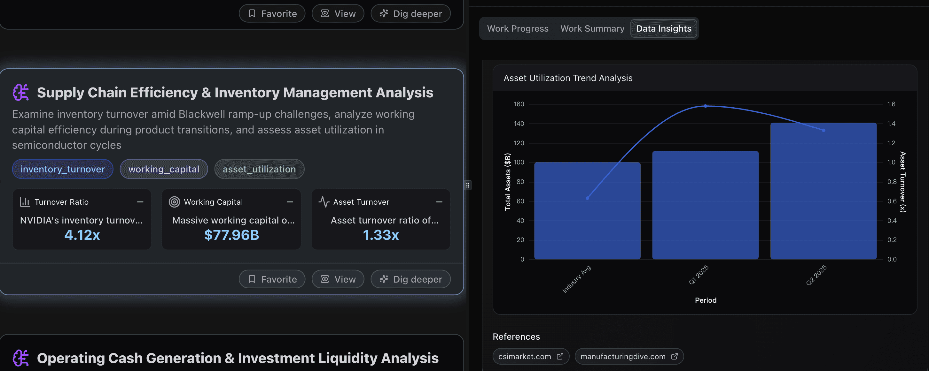
Task: Switch to the Work Progress tab
Action: coord(518,28)
